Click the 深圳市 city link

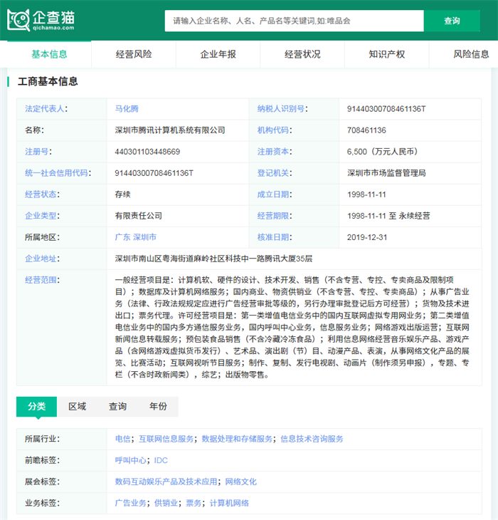tap(144, 237)
